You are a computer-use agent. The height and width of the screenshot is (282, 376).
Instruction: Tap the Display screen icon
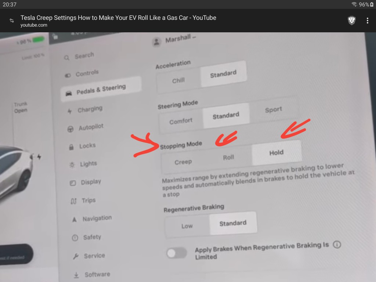pyautogui.click(x=73, y=183)
